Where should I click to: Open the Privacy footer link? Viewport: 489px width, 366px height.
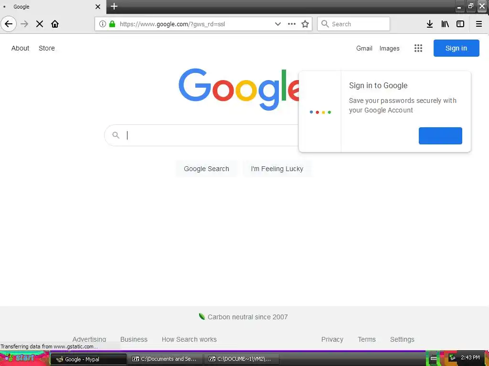[x=332, y=339]
